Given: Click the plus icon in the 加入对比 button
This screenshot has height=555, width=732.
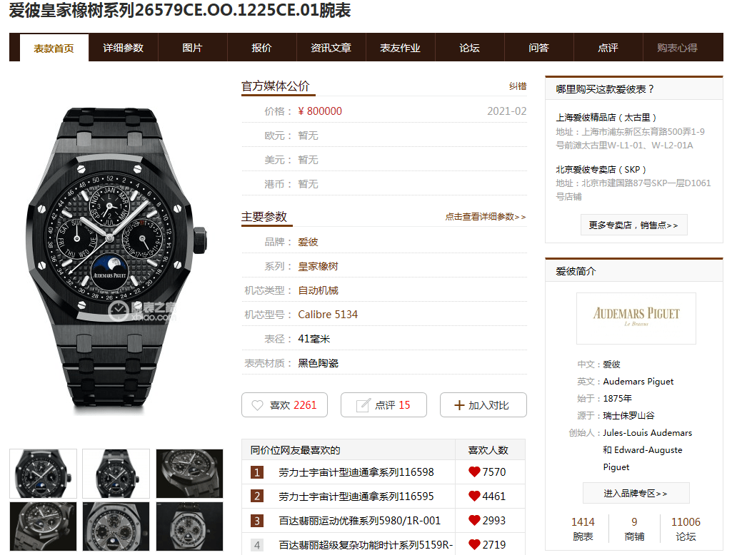Looking at the screenshot, I should pyautogui.click(x=459, y=405).
